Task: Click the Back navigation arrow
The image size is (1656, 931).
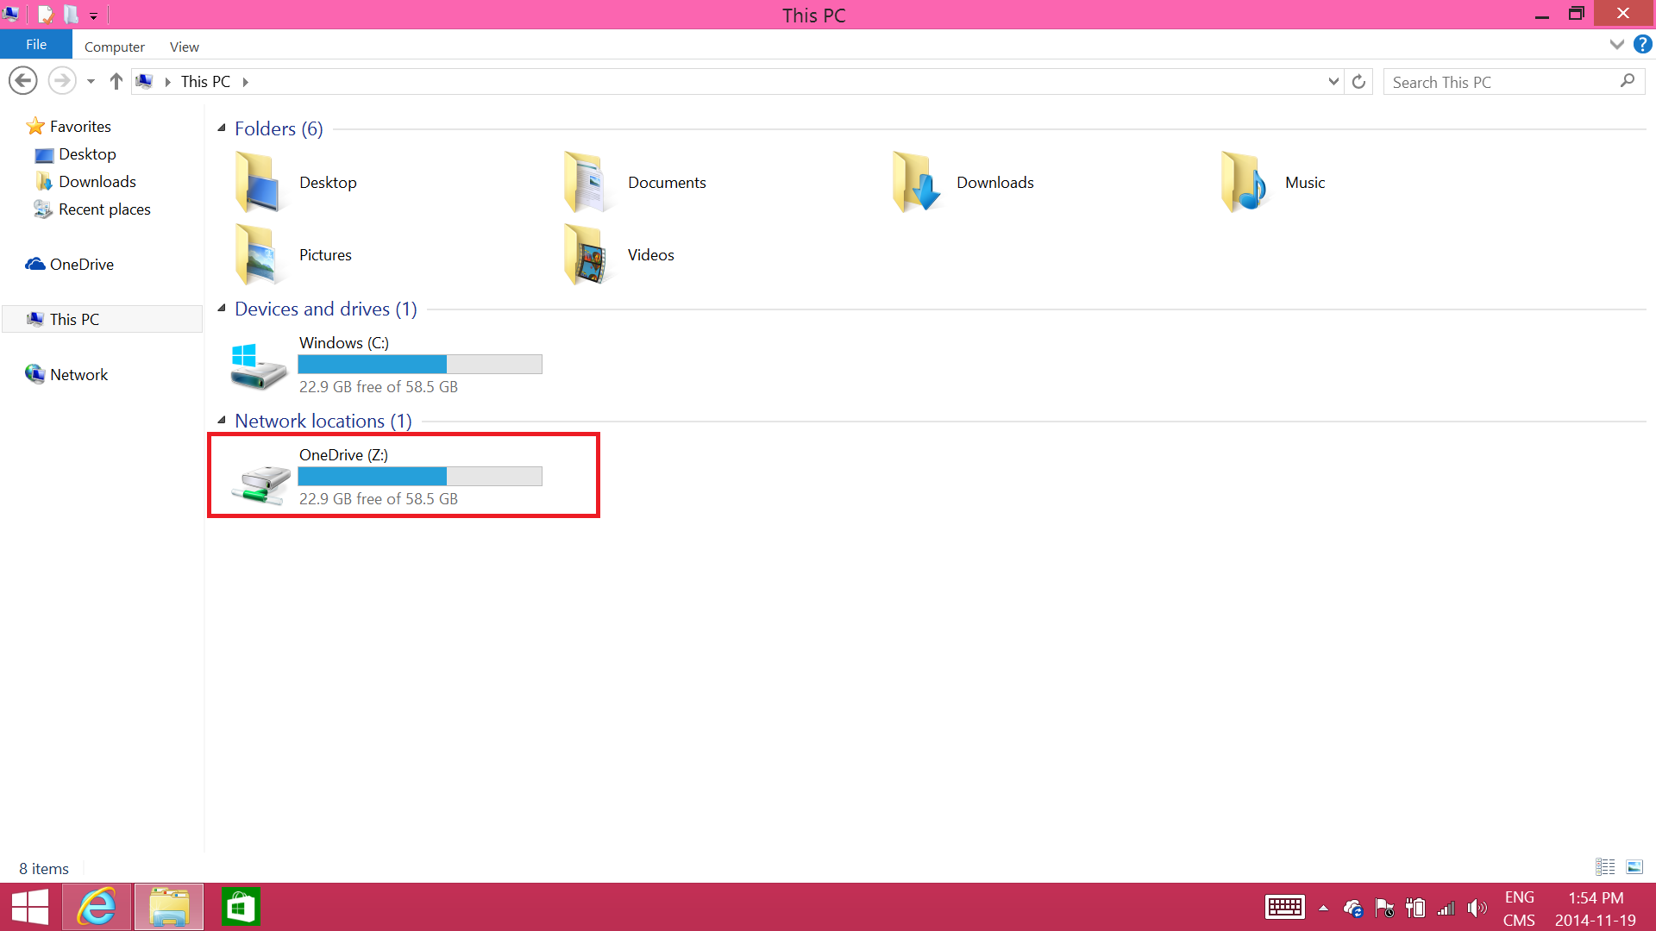Action: (x=23, y=81)
